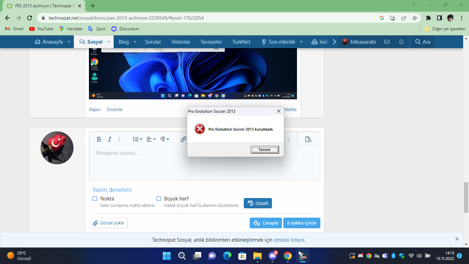Open the text alignment dropdown in the editor
Image resolution: width=469 pixels, height=264 pixels.
tap(151, 139)
